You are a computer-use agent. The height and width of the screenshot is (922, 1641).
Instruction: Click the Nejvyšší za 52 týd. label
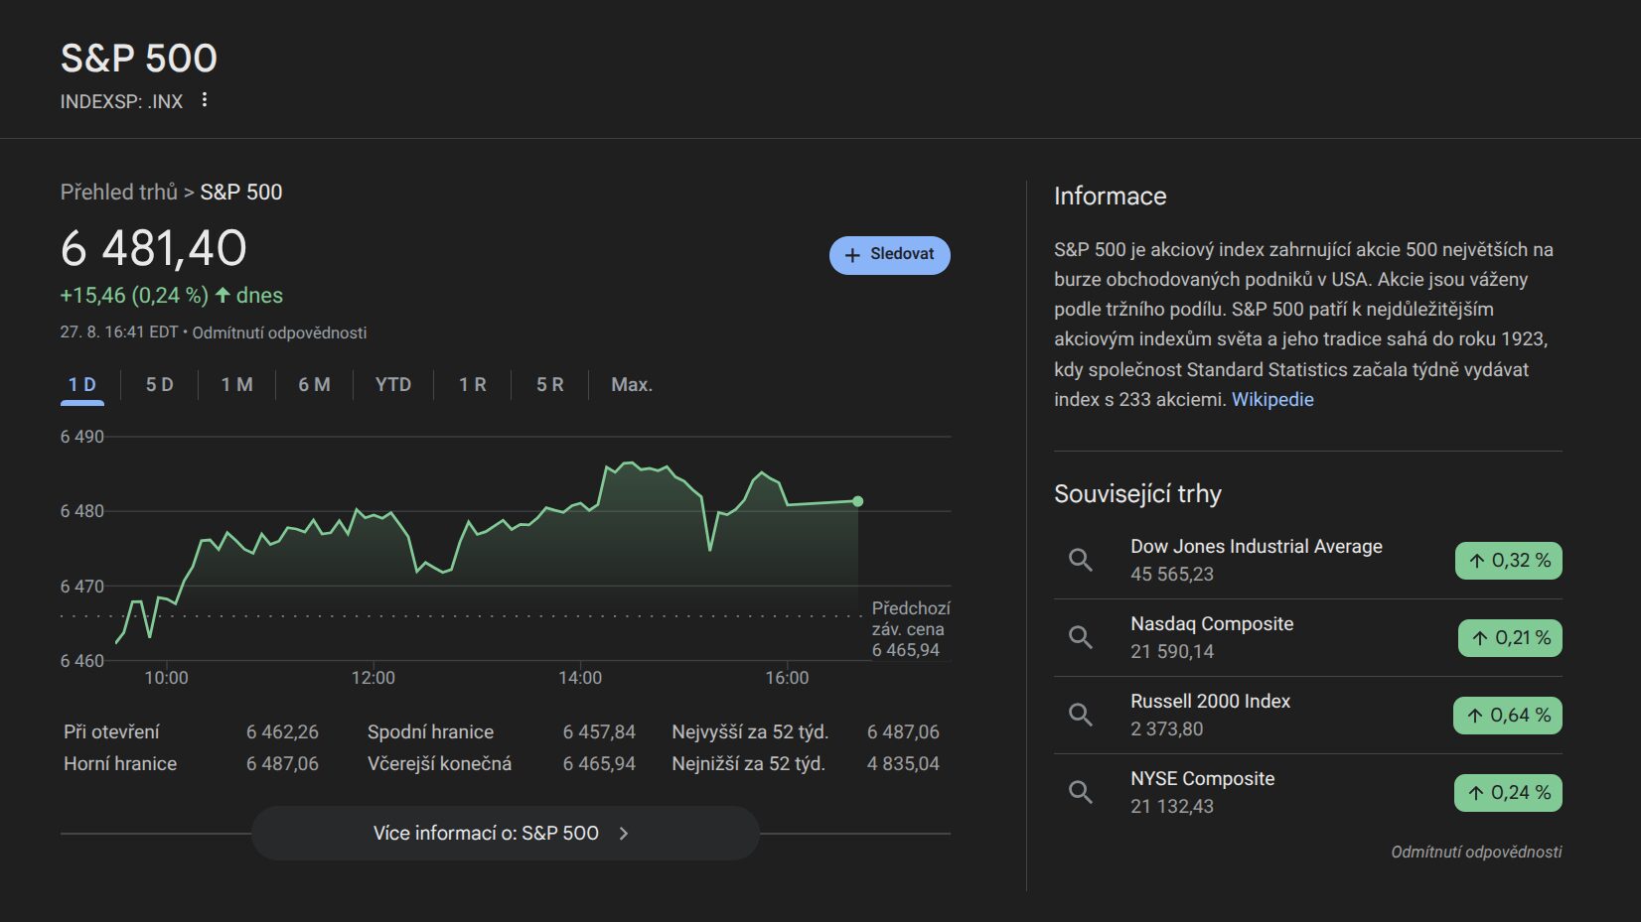750,732
